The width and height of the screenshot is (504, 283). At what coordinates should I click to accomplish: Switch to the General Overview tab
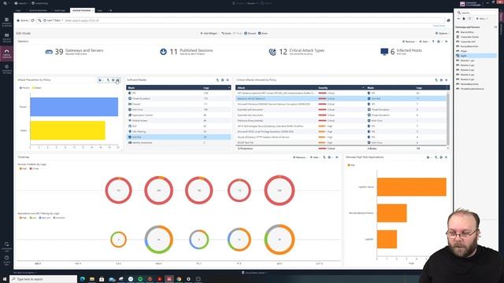click(82, 10)
